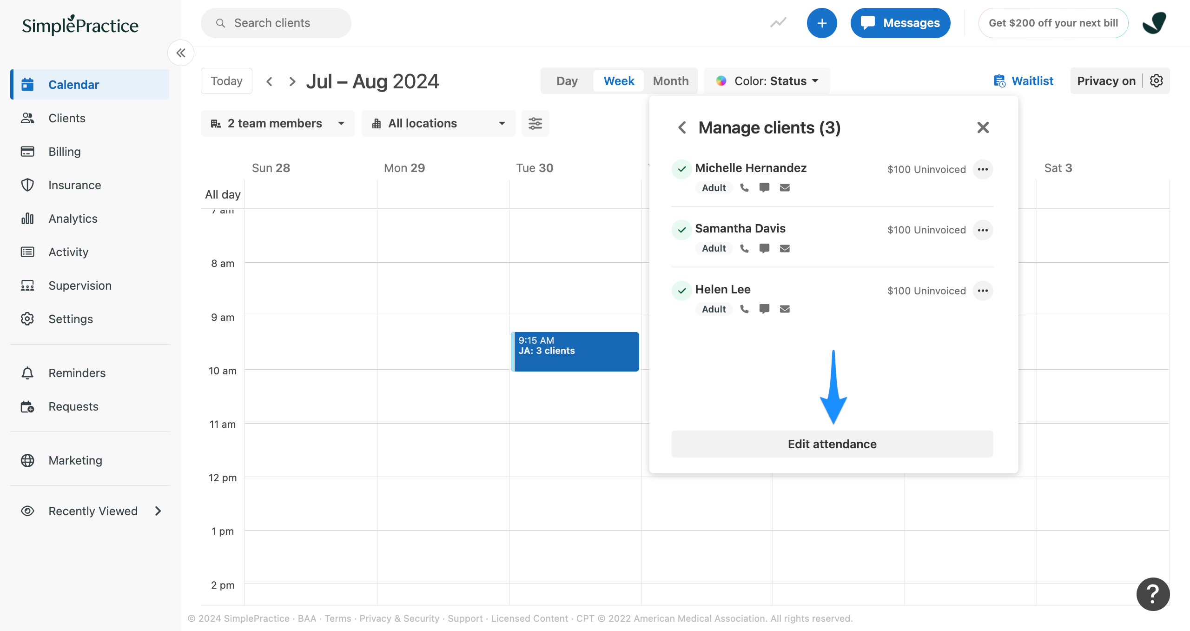Image resolution: width=1190 pixels, height=631 pixels.
Task: Toggle Privacy on setting
Action: (1106, 81)
